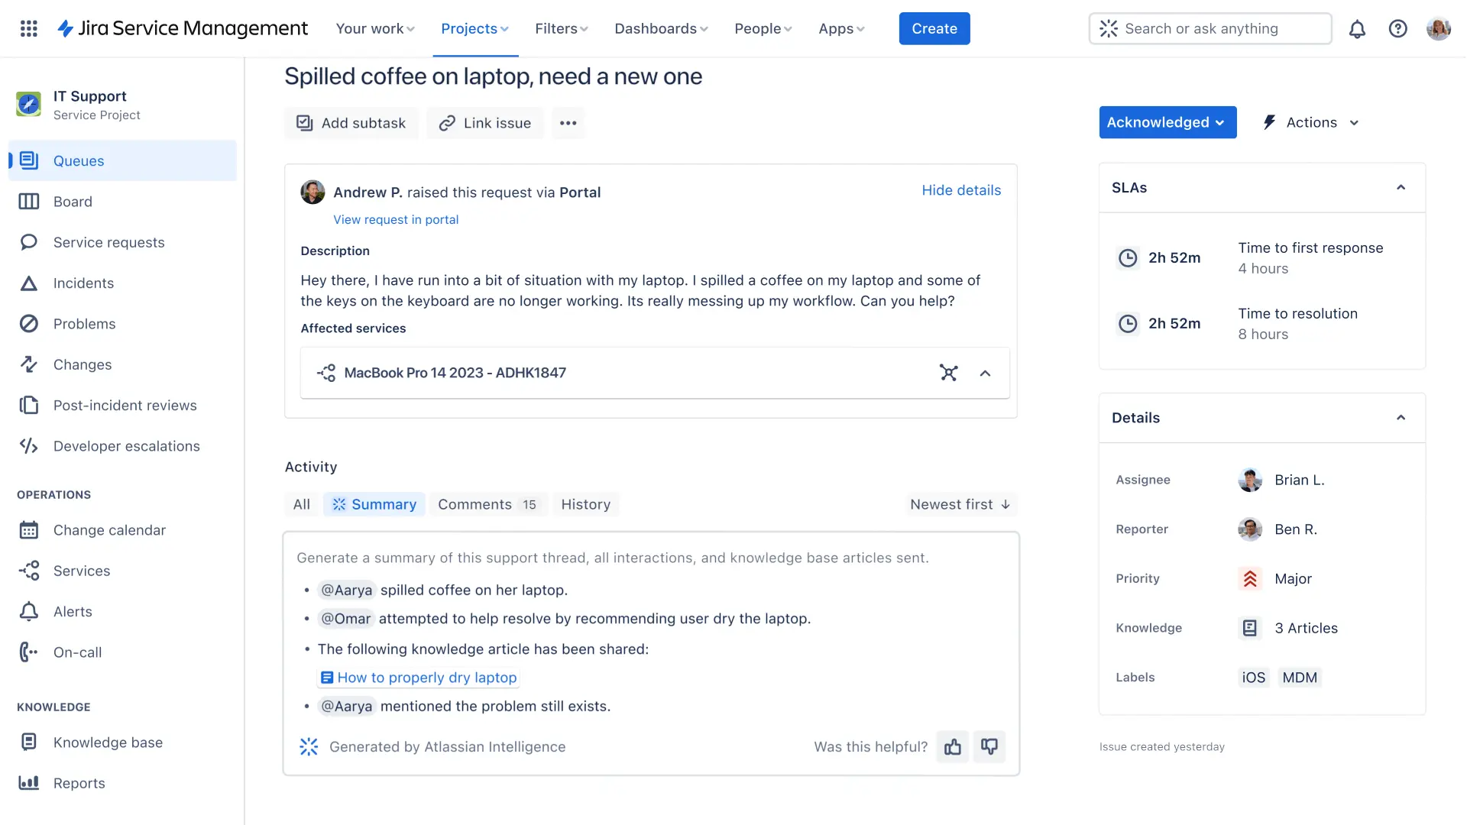
Task: Open the app switcher grid icon
Action: pyautogui.click(x=28, y=28)
